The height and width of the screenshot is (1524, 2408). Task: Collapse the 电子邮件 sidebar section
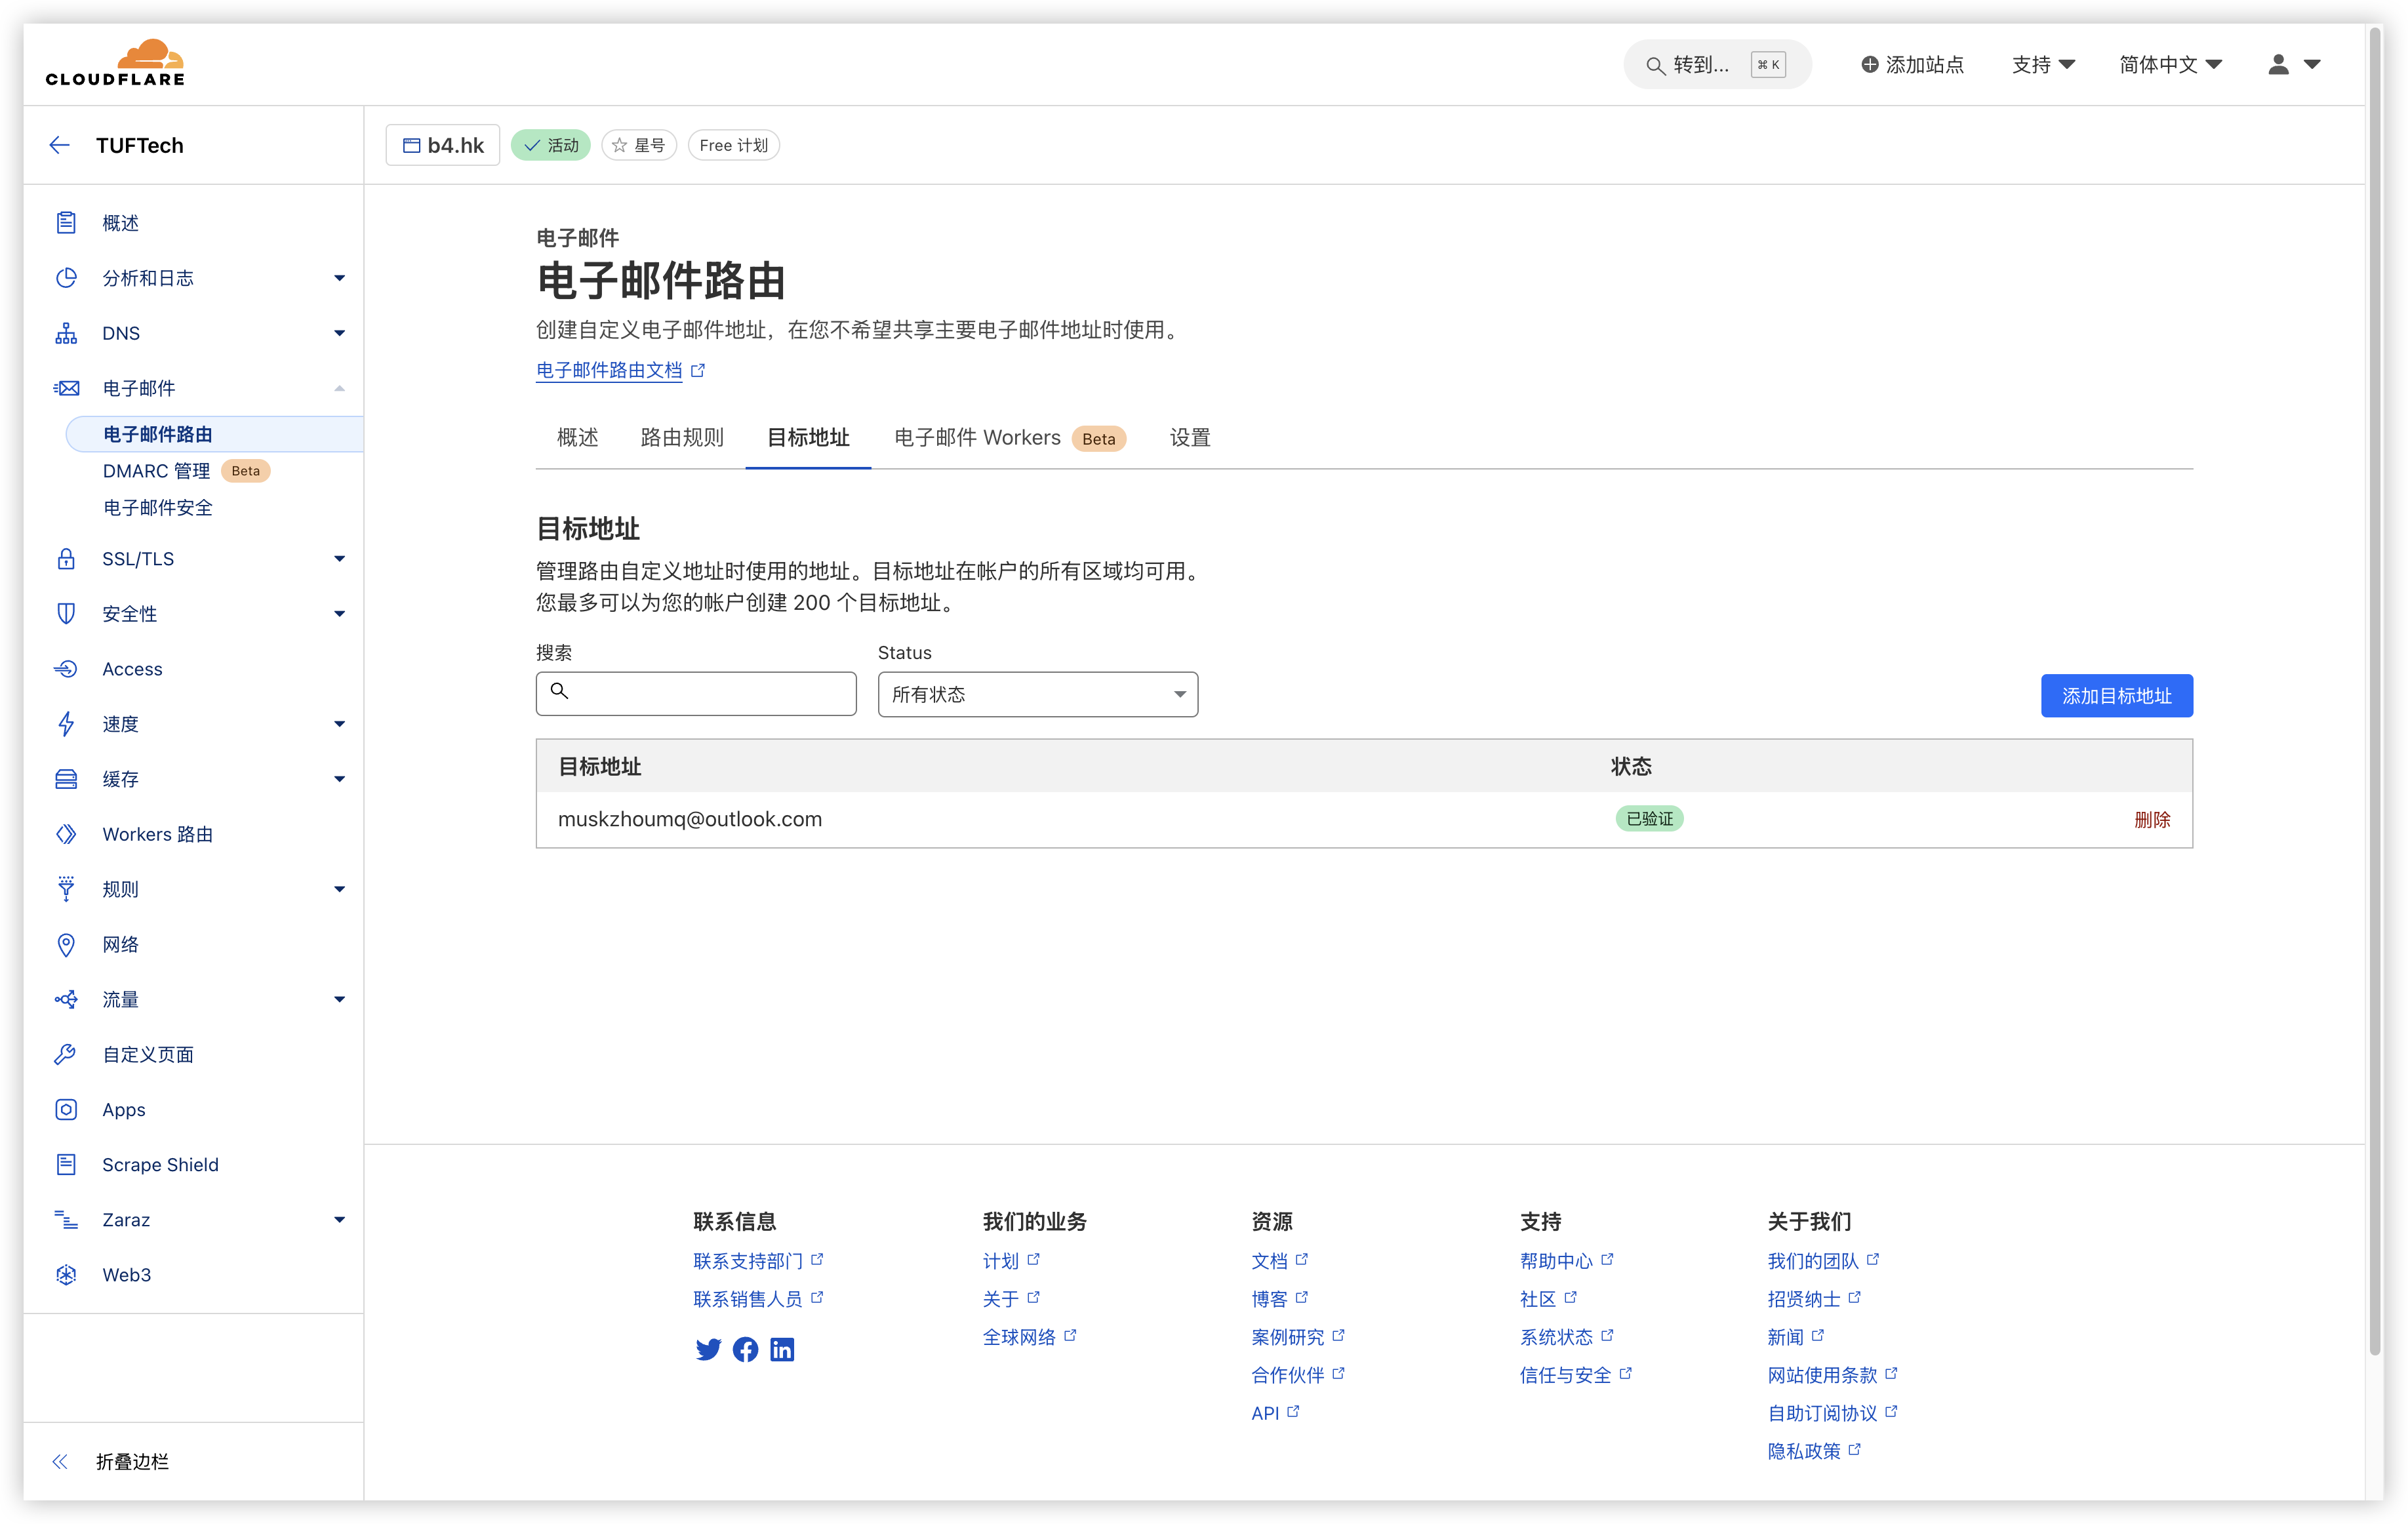tap(339, 388)
